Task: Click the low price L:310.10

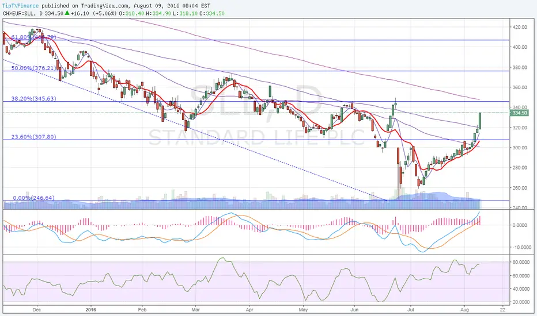Action: (x=184, y=13)
